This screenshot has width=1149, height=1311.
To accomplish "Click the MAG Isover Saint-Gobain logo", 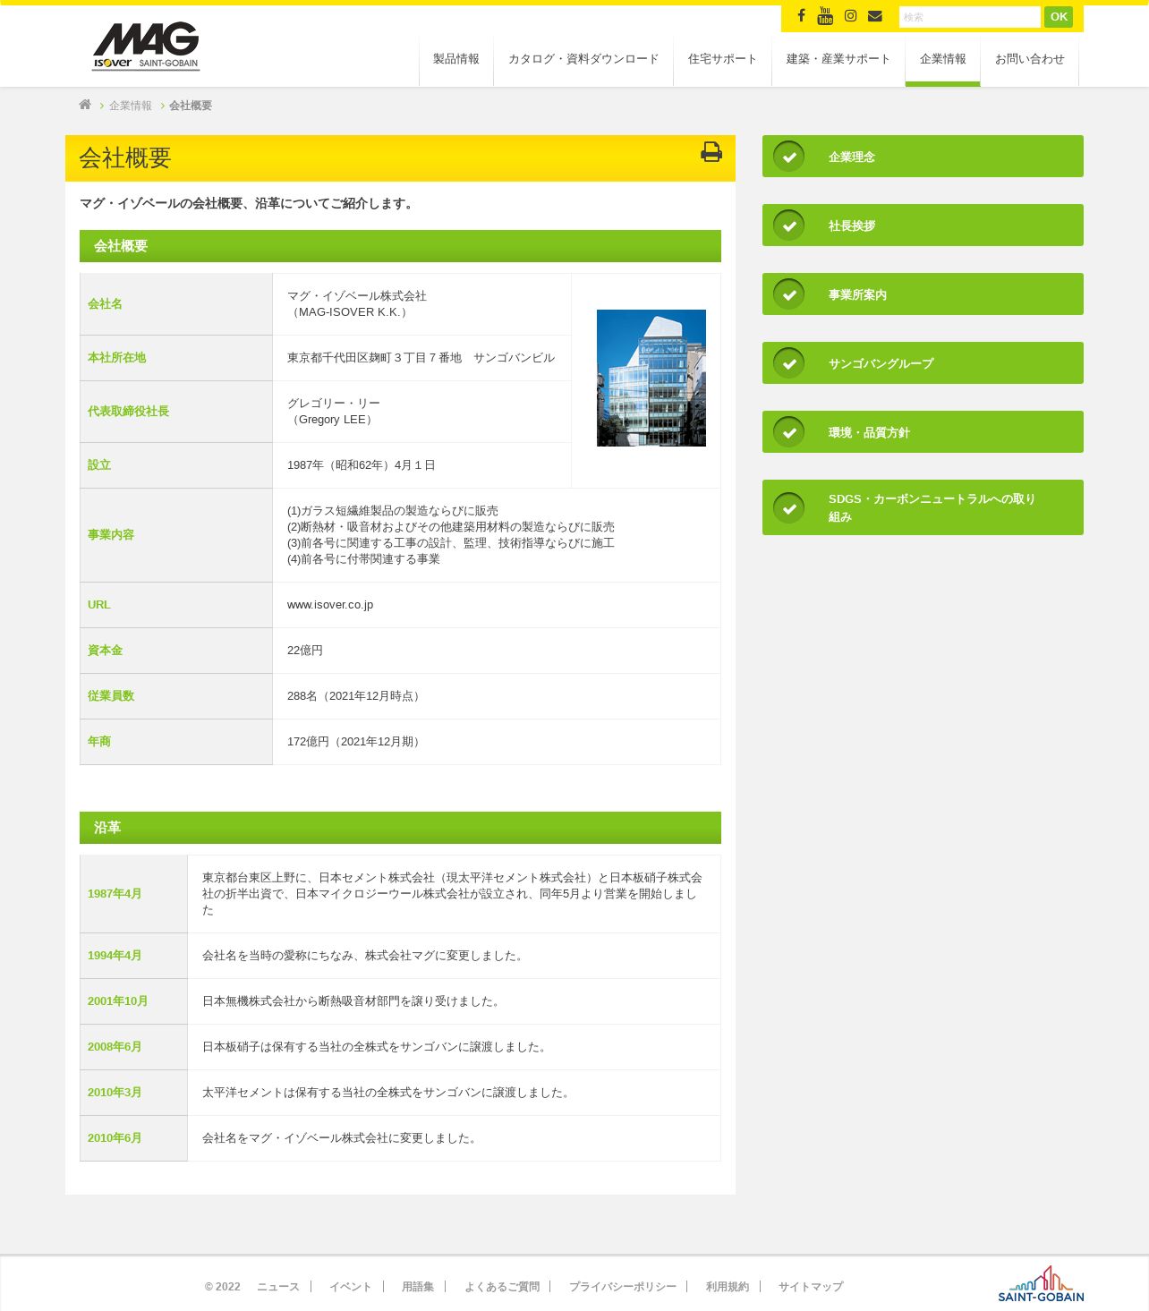I will coord(146,46).
